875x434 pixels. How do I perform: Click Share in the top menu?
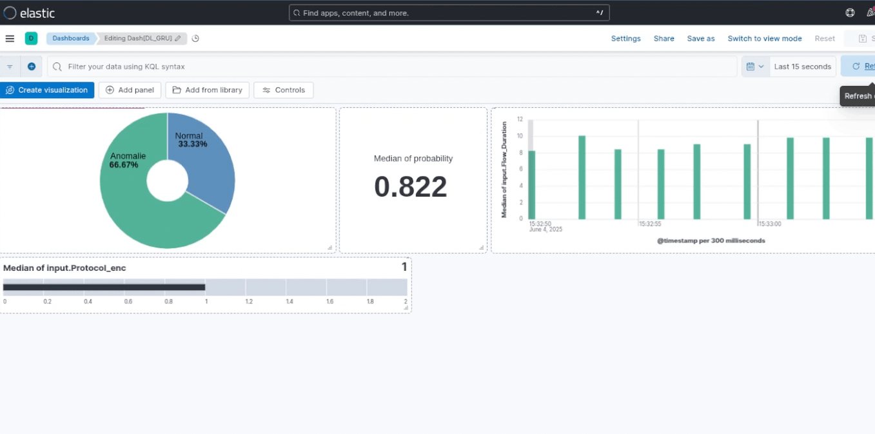(x=664, y=39)
